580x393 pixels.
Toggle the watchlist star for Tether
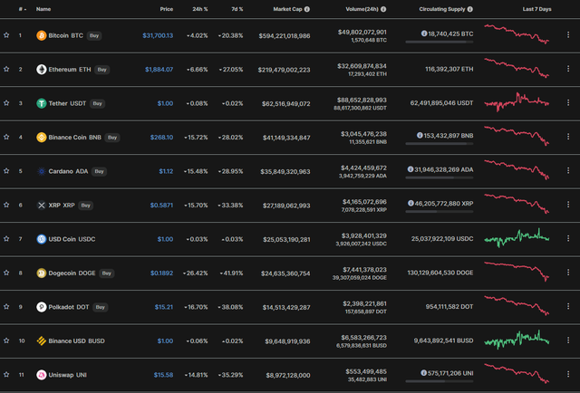6,103
